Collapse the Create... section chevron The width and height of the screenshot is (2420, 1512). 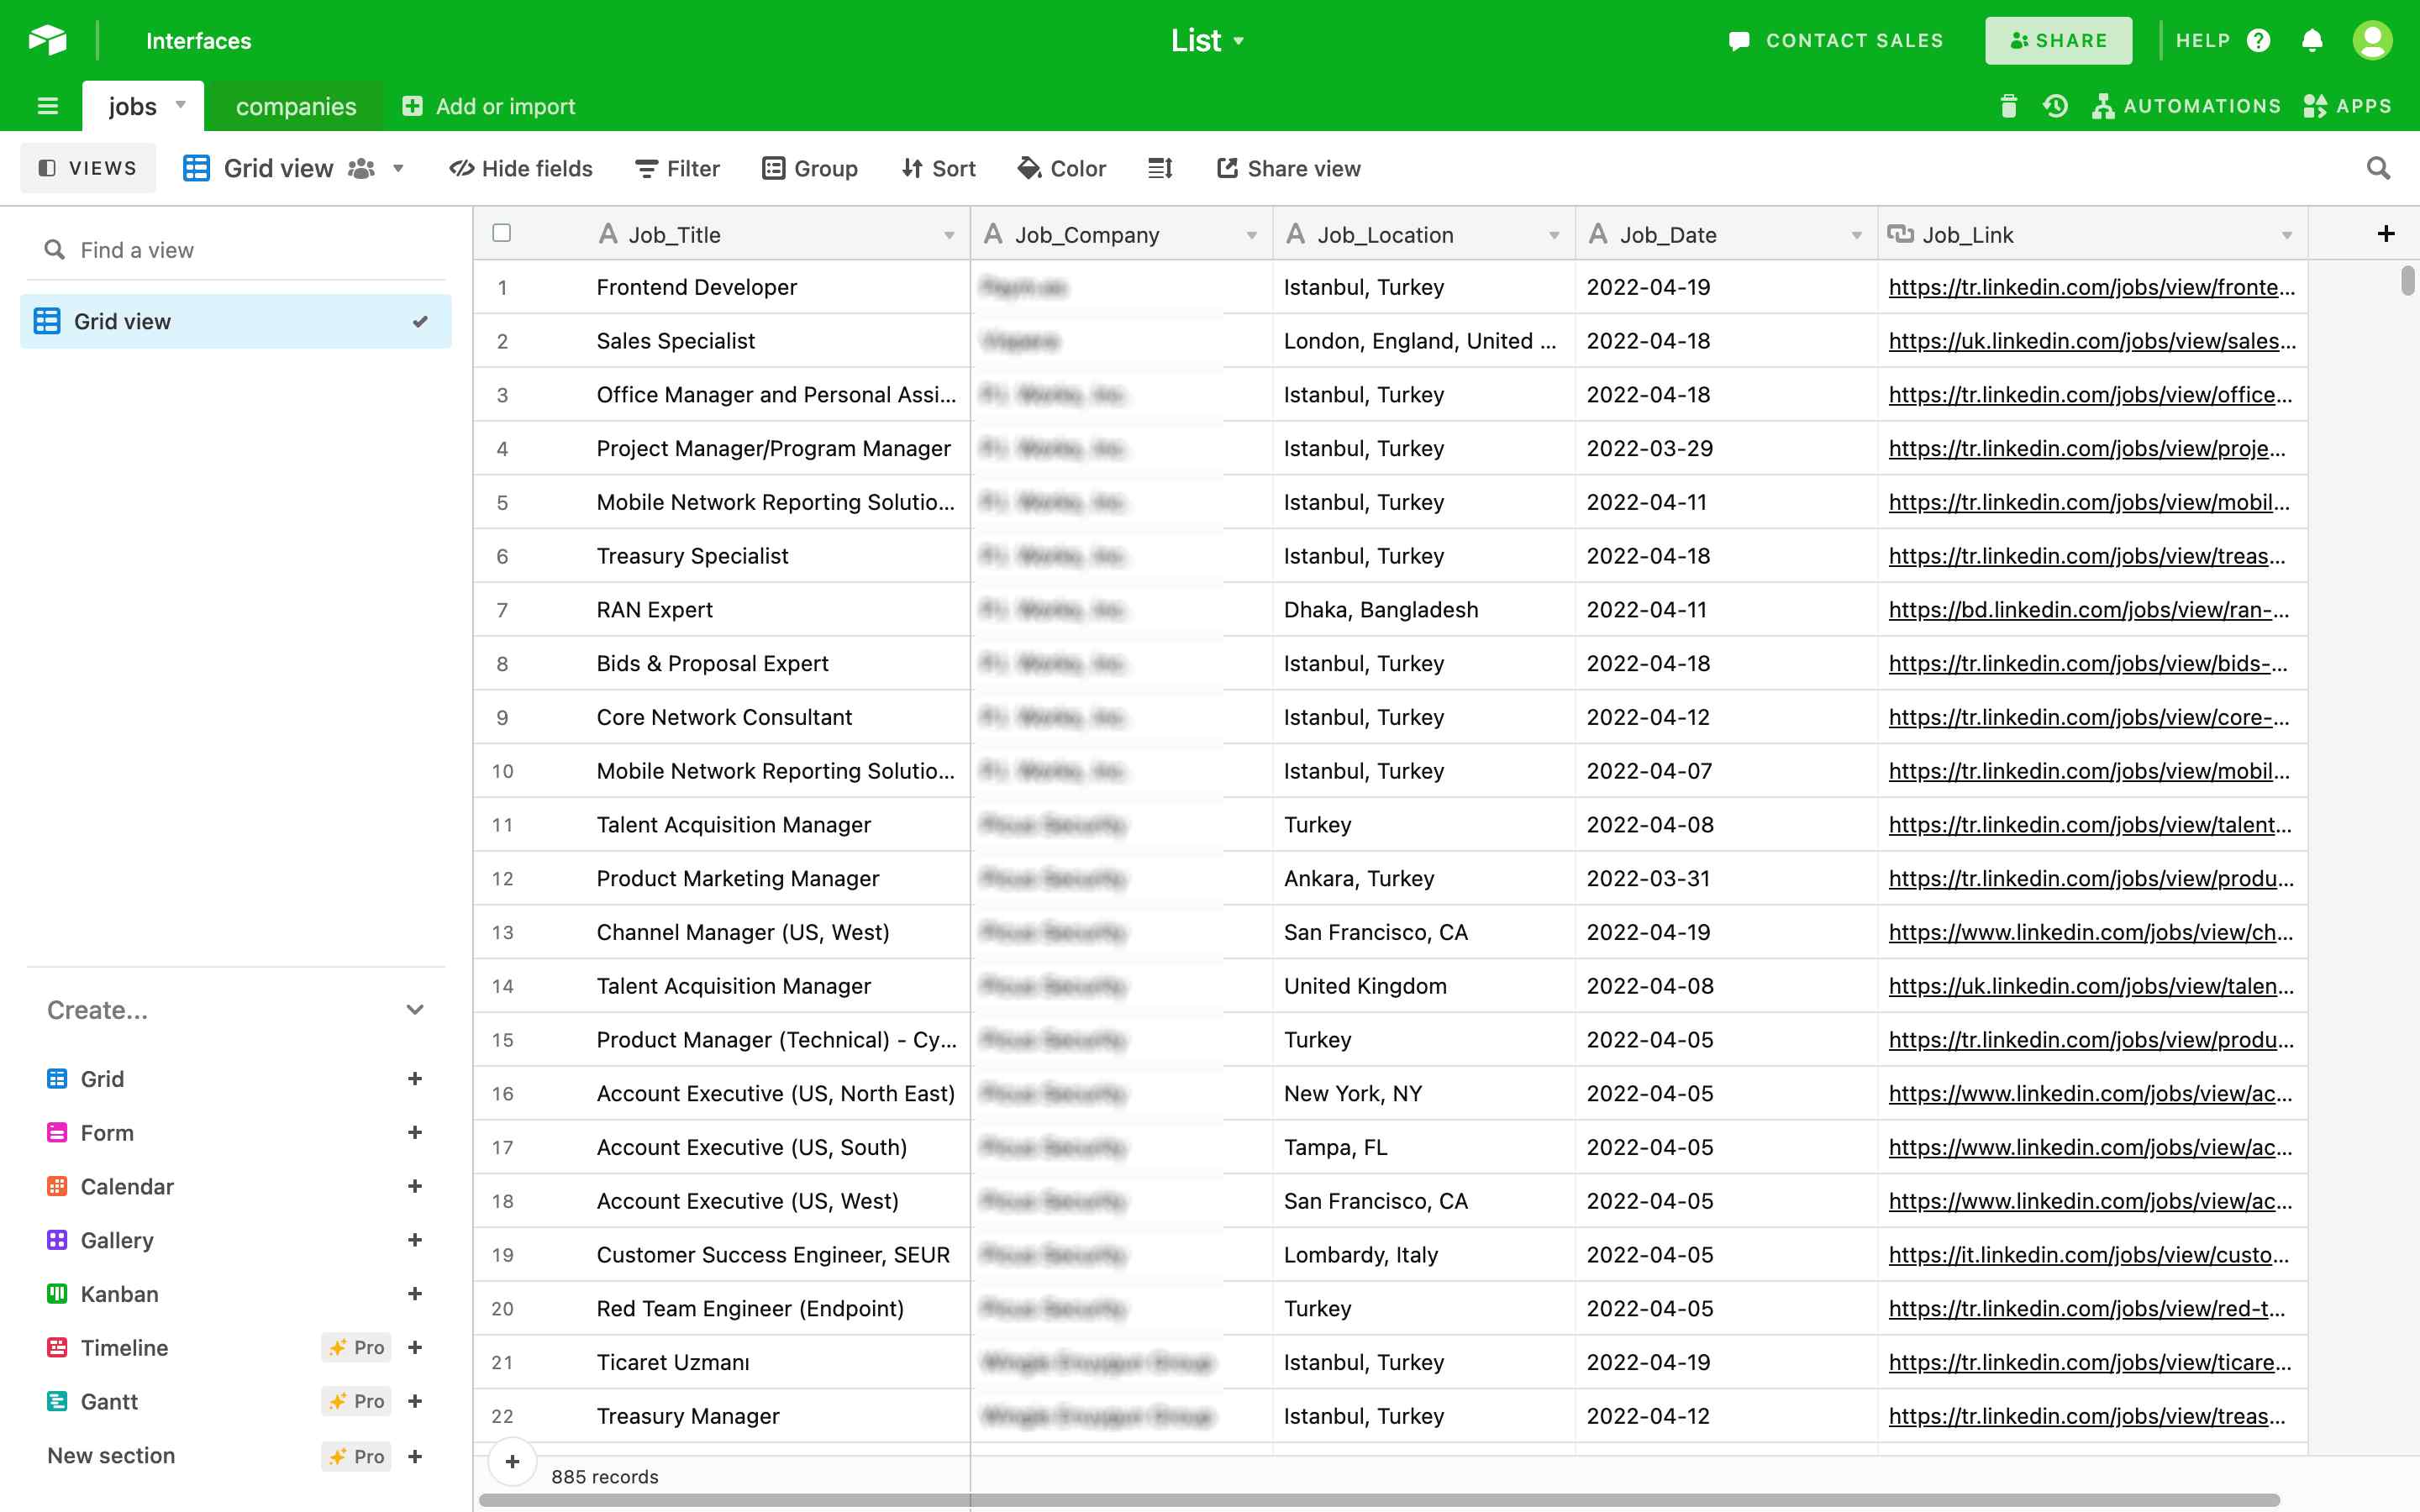[415, 1009]
